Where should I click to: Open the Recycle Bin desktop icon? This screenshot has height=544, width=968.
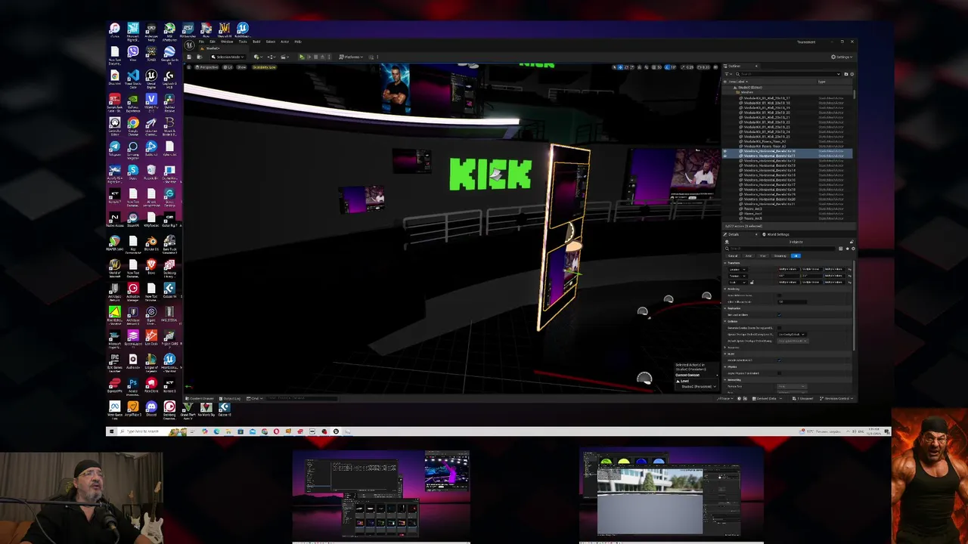pyautogui.click(x=151, y=171)
